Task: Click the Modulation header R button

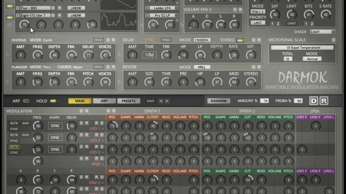Action: [86, 111]
